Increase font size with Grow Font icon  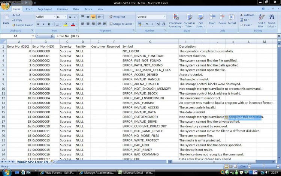[x=70, y=17]
